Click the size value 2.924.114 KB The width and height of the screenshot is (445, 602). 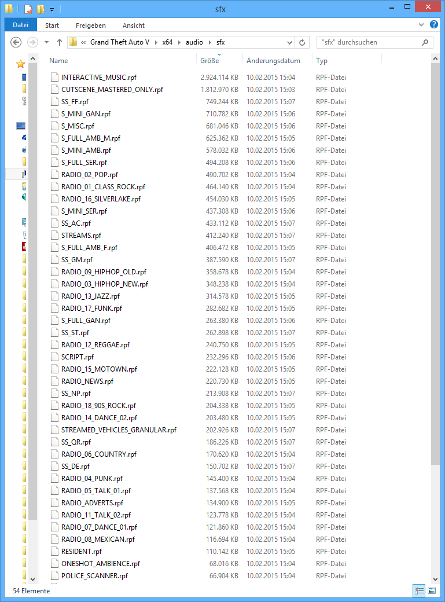[219, 78]
